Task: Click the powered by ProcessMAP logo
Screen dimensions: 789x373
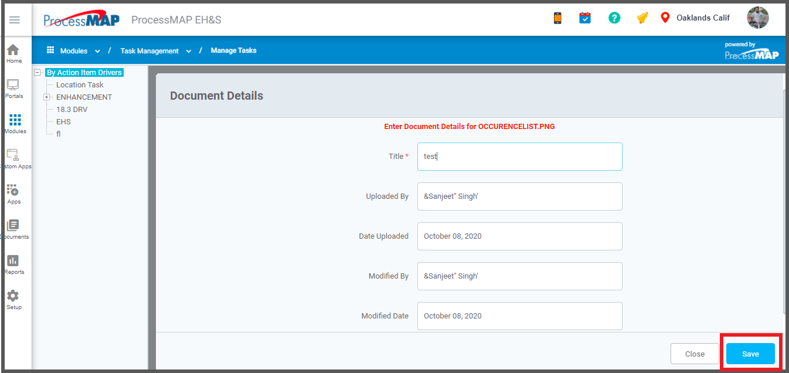Action: pyautogui.click(x=751, y=51)
